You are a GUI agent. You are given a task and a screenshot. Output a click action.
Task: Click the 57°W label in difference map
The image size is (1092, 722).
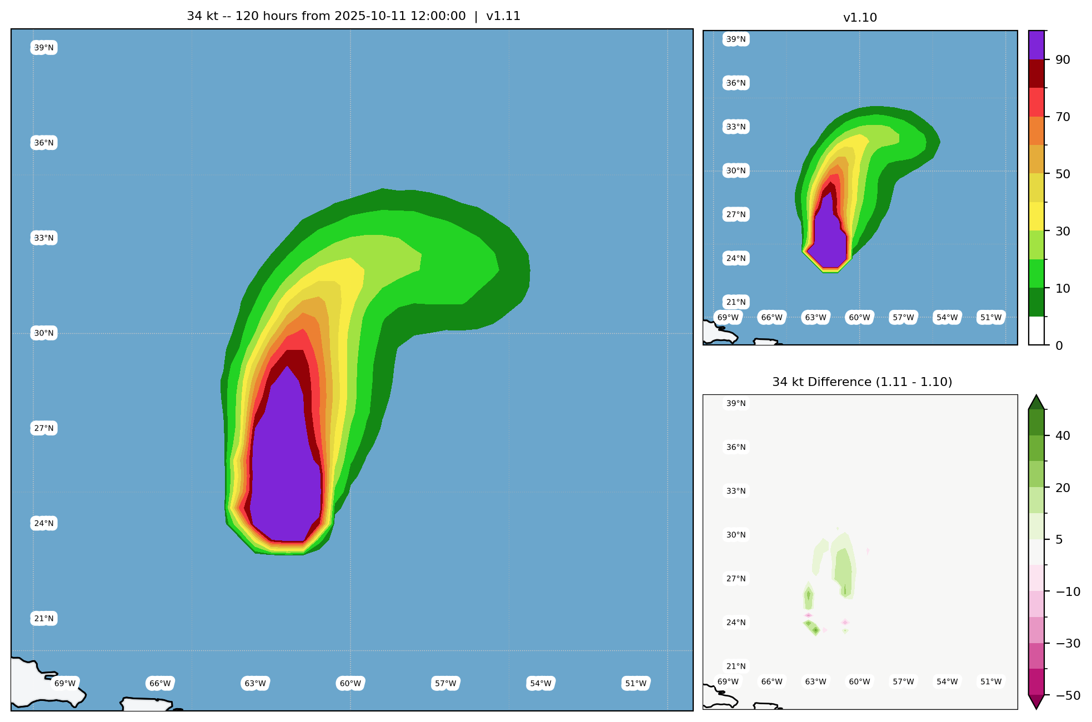pyautogui.click(x=903, y=681)
